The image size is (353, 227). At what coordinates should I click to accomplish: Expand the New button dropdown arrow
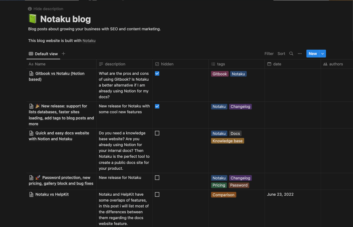[322, 53]
